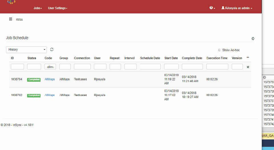Expand the History dropdown
The height and width of the screenshot is (150, 274).
(26, 50)
